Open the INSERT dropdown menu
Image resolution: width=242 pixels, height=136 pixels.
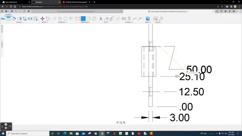(148, 22)
